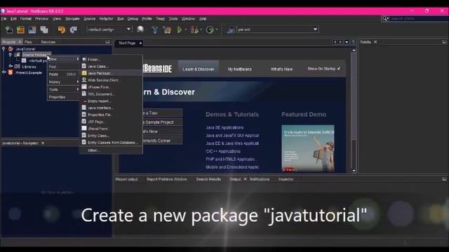Viewport: 449px width, 252px height.
Task: Toggle the Show On Startup checkbox
Action: pos(339,69)
